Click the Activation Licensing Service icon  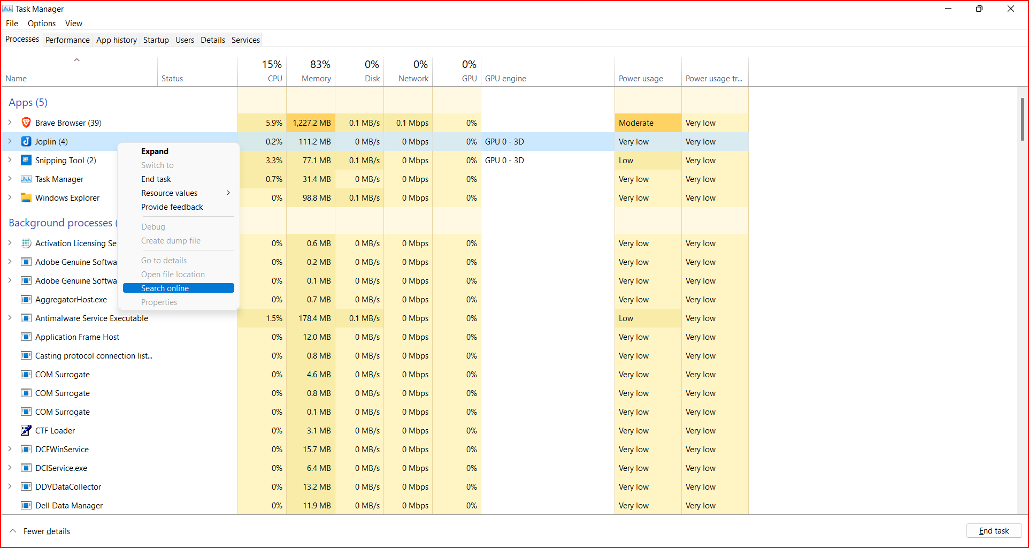(26, 243)
